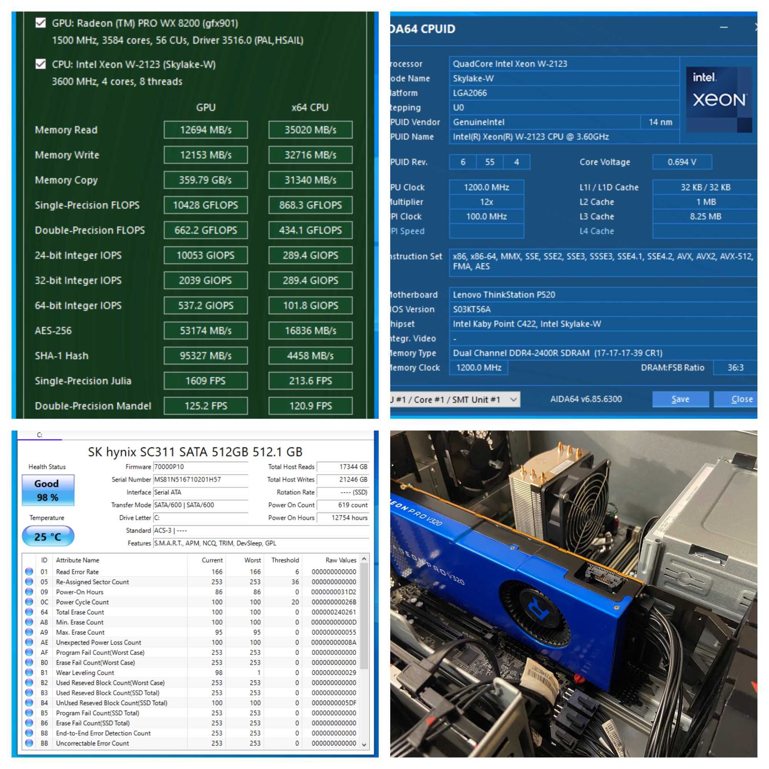Screen dimensions: 769x769
Task: Click the Memory Type Dual Channel DDR4-2400R field
Action: coord(603,353)
